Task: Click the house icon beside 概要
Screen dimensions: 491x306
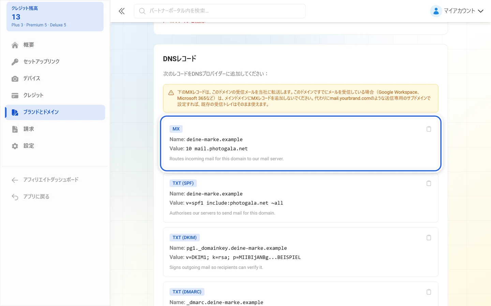Action: click(15, 45)
